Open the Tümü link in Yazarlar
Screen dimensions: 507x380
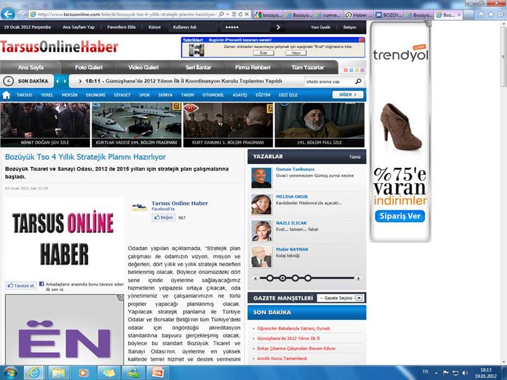(x=354, y=157)
